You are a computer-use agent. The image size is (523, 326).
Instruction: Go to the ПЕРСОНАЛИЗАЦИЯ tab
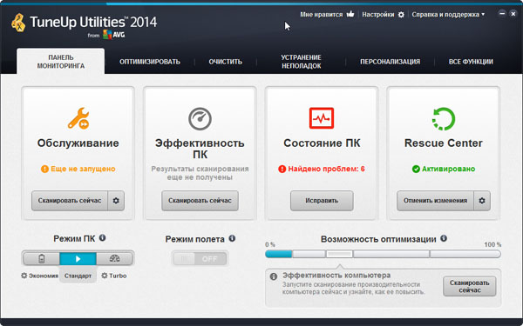tap(390, 62)
